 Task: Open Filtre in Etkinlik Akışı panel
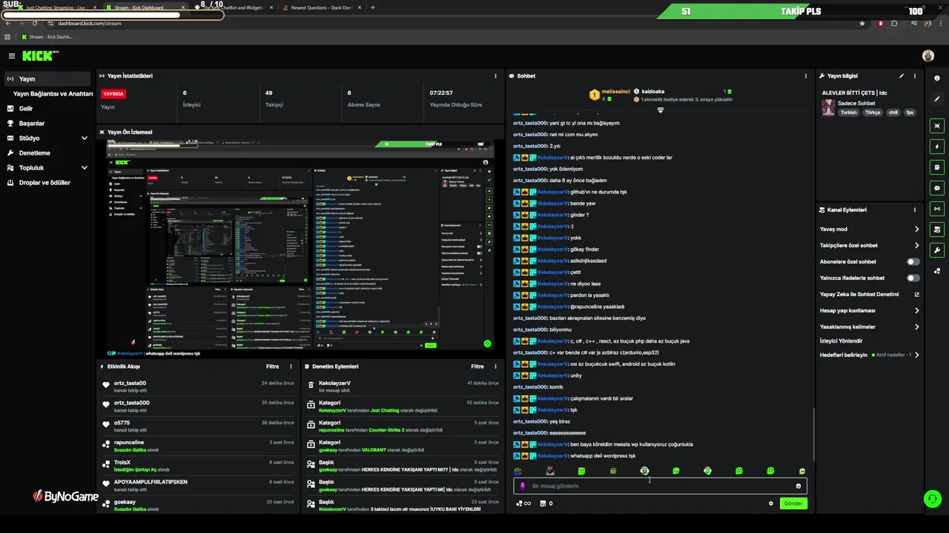273,366
